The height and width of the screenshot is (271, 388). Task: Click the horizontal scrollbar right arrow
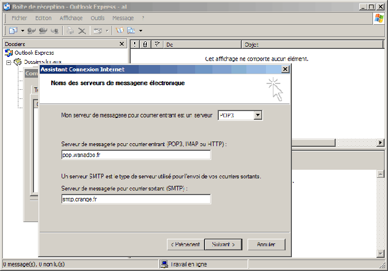pos(381,143)
